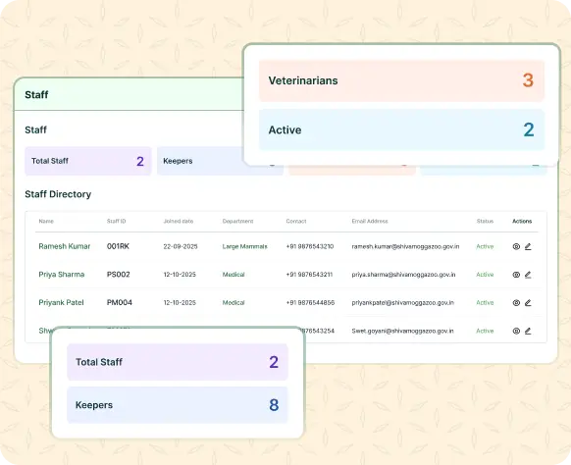
Task: Select the small Total Staff summary card
Action: (87, 161)
